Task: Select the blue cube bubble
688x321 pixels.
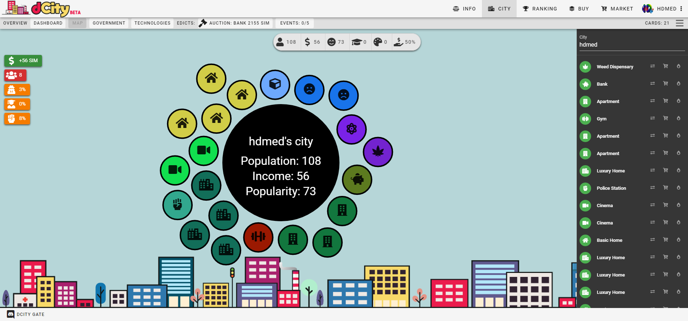Action: point(275,85)
